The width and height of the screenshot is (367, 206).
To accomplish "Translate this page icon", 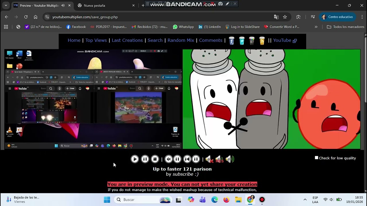I will (276, 17).
